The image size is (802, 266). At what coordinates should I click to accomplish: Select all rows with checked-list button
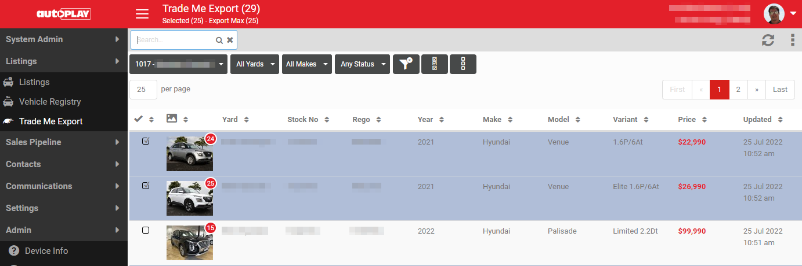click(435, 64)
